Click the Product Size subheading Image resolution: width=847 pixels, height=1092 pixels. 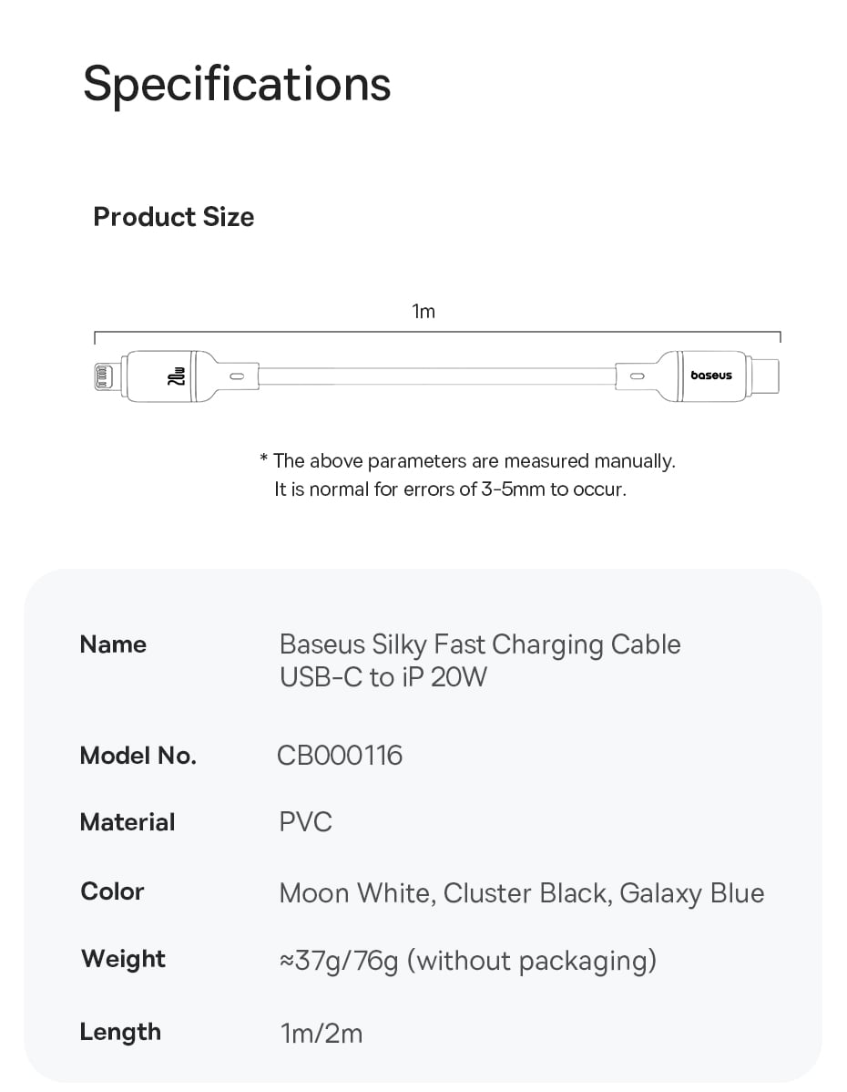(173, 217)
